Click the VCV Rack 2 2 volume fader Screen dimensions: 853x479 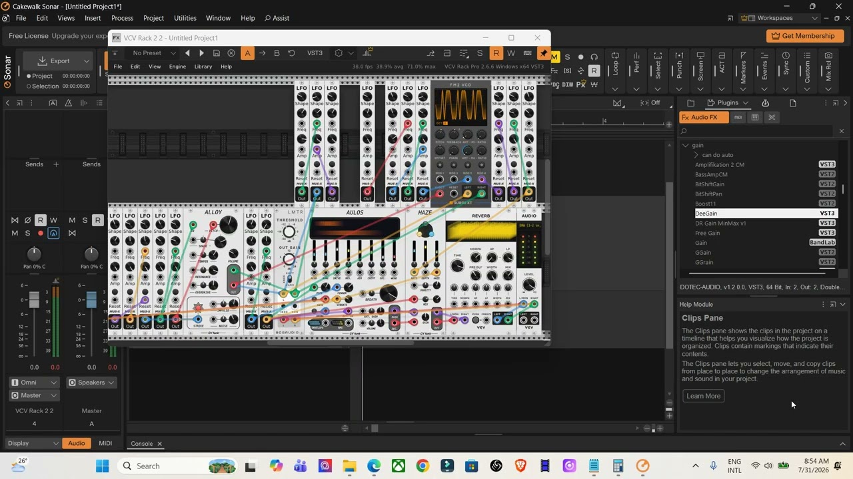(34, 300)
